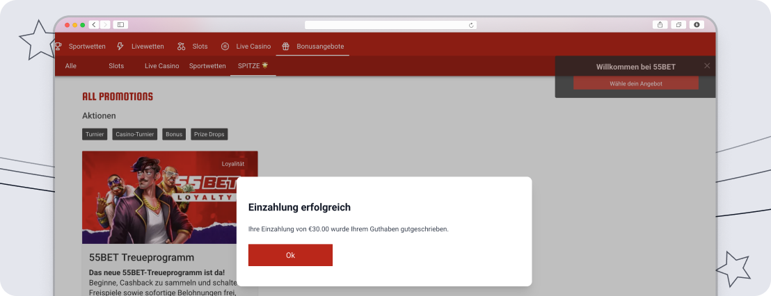Click the browser share icon
This screenshot has height=296, width=771.
660,24
